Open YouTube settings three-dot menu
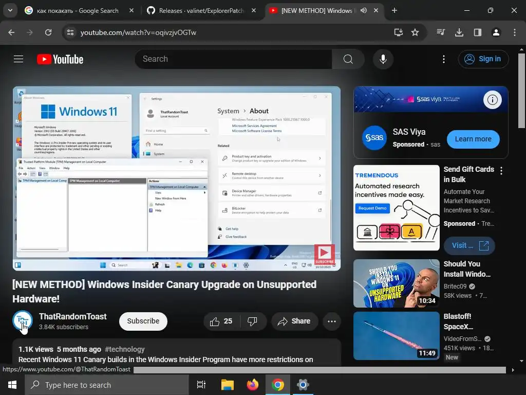526x395 pixels. pos(443,59)
